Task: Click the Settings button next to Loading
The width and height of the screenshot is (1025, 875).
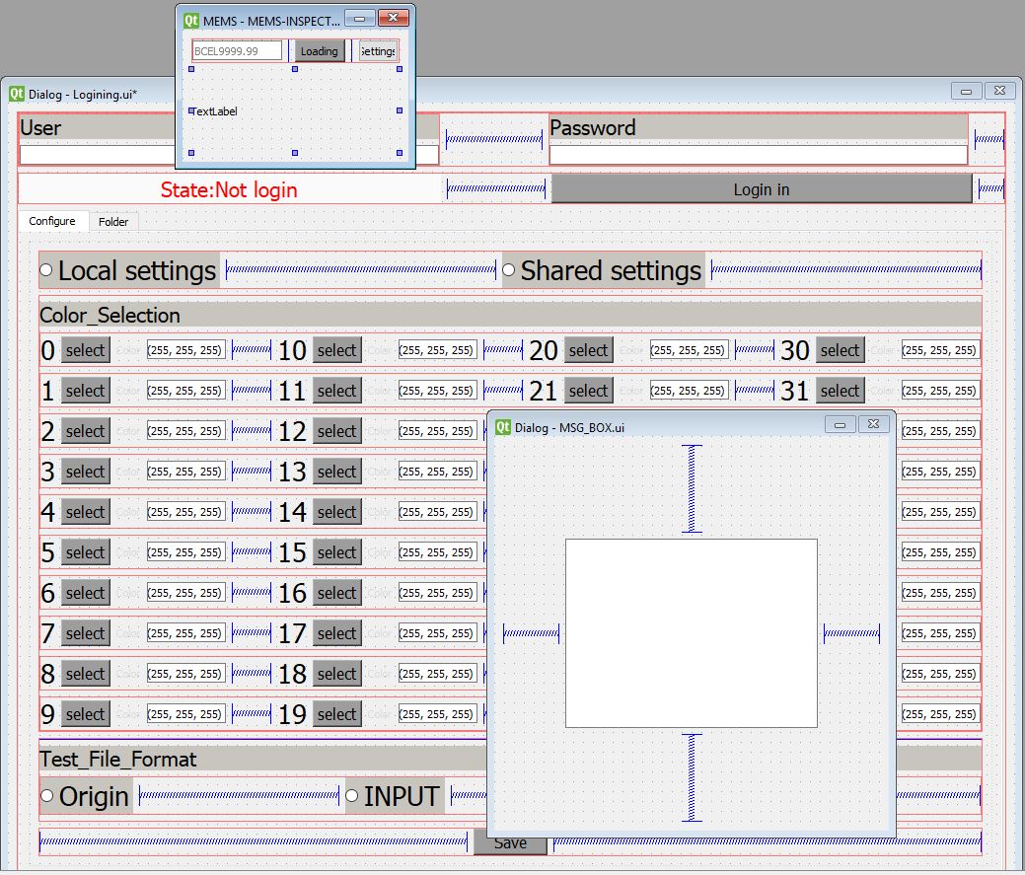Action: (x=377, y=50)
